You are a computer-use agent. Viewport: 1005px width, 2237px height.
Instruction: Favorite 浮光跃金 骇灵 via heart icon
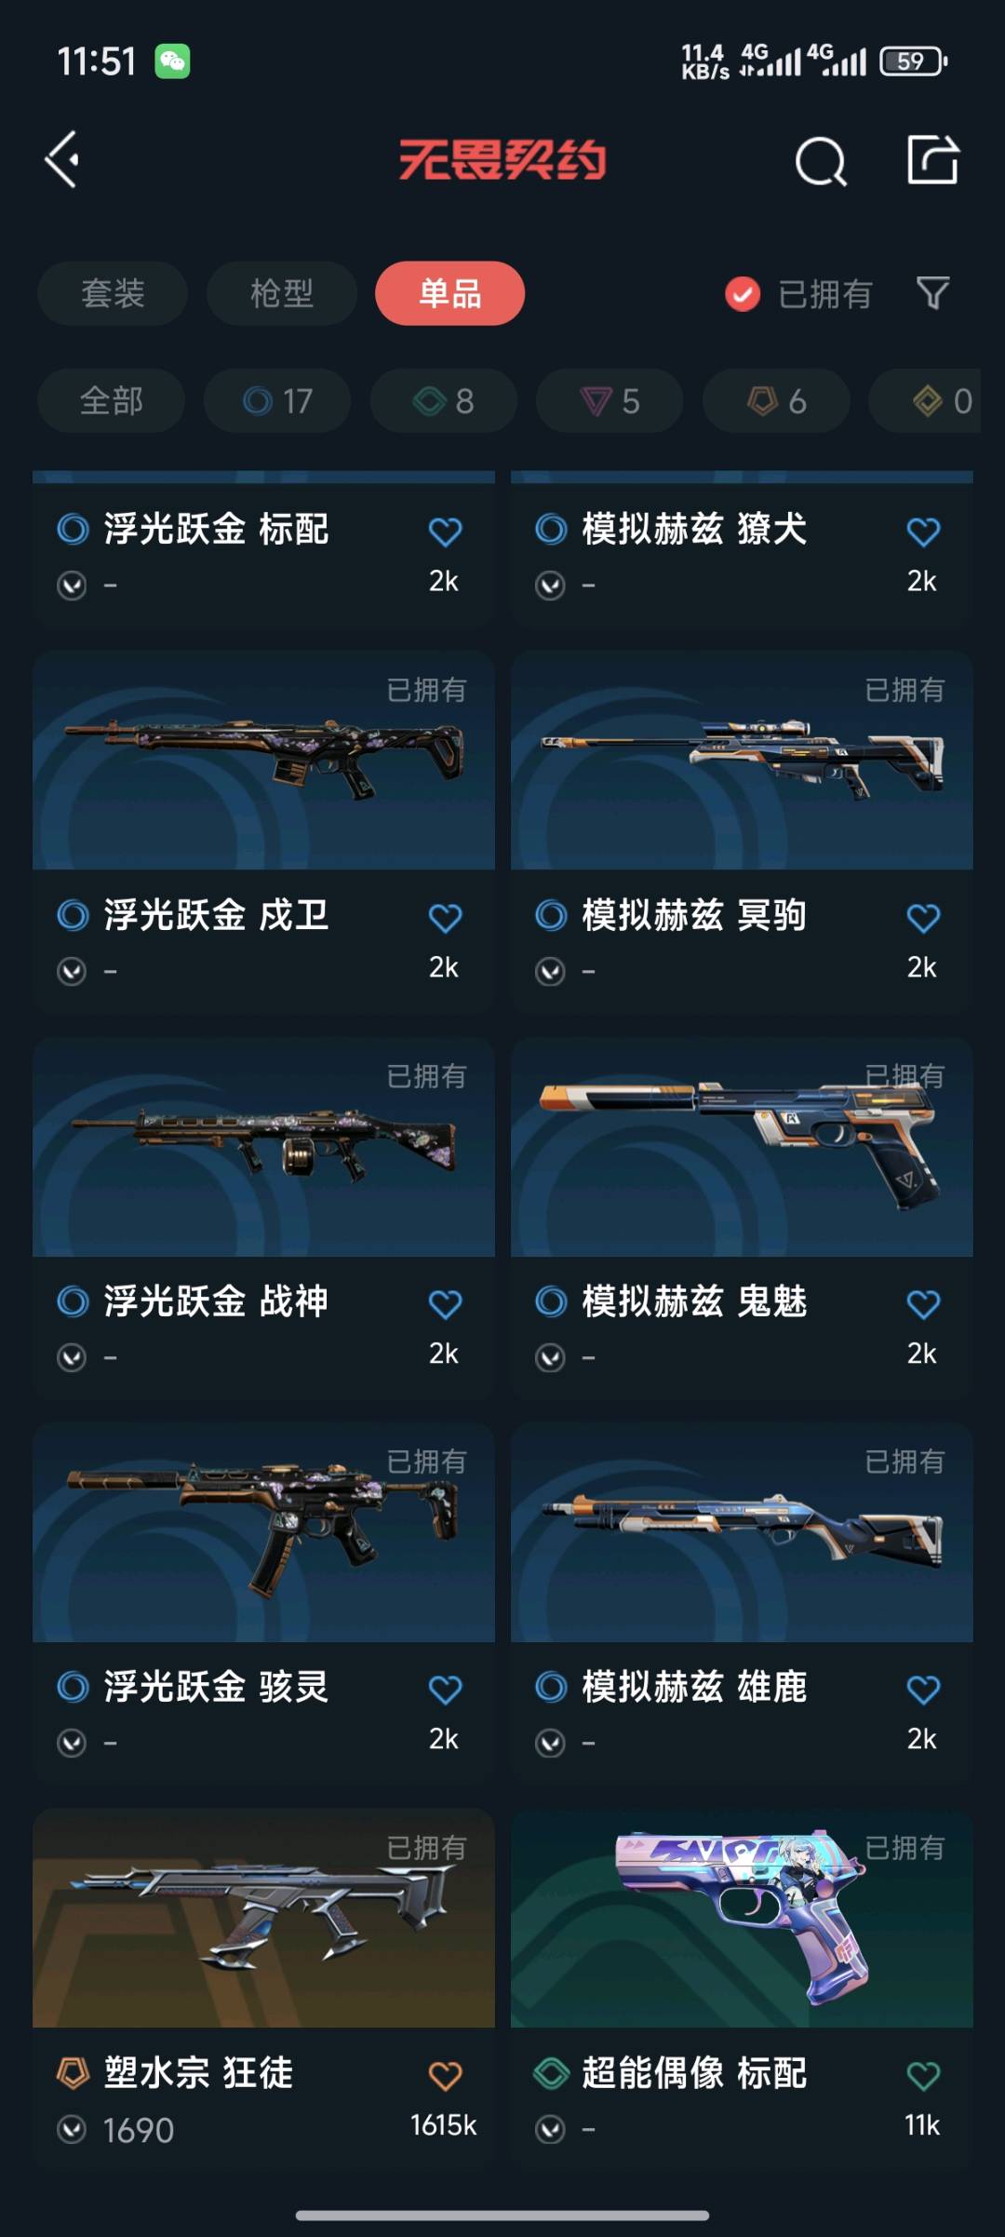[x=445, y=1690]
